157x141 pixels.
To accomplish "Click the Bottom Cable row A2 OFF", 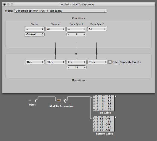I will tap(104, 125).
